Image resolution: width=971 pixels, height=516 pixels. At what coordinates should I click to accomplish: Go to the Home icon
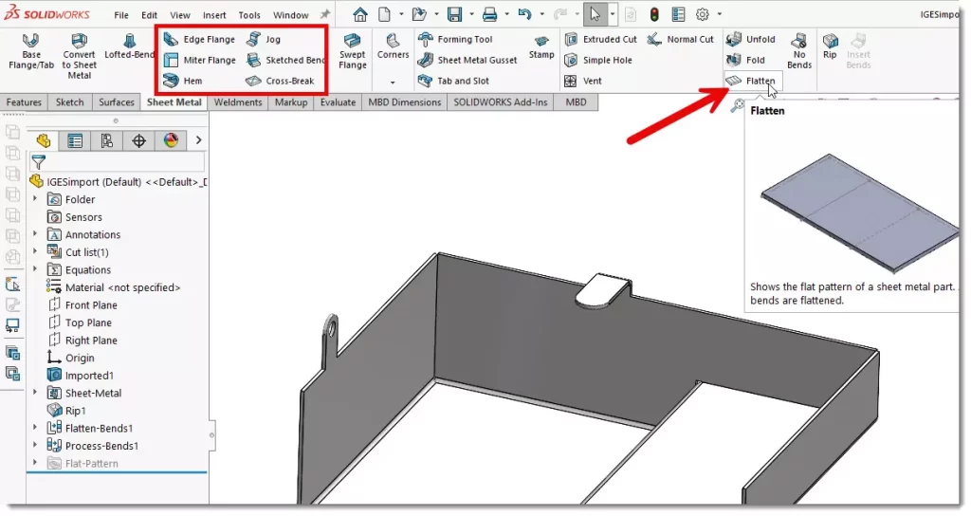[x=359, y=14]
